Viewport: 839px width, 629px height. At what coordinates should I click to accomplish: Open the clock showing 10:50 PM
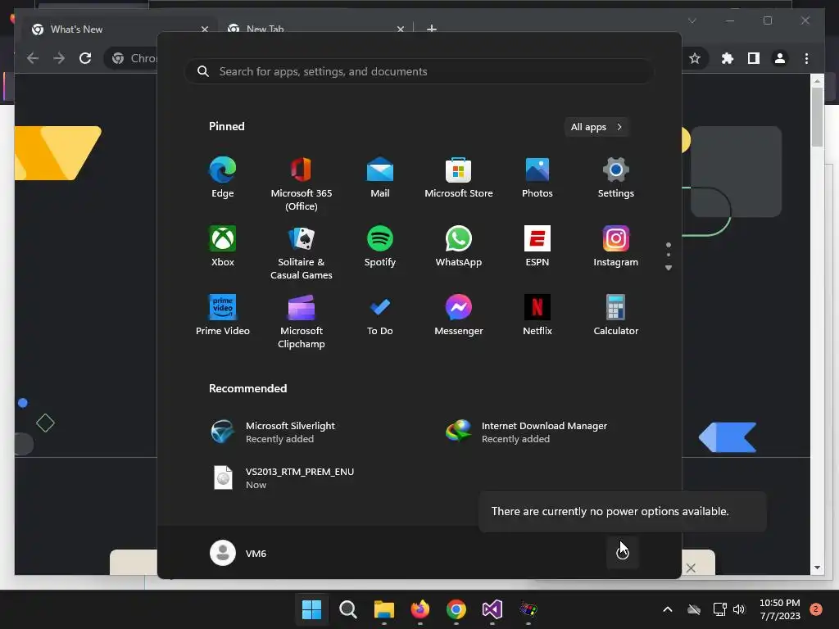pos(780,609)
